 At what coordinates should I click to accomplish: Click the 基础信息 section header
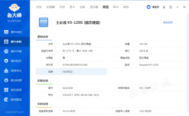click(x=43, y=37)
